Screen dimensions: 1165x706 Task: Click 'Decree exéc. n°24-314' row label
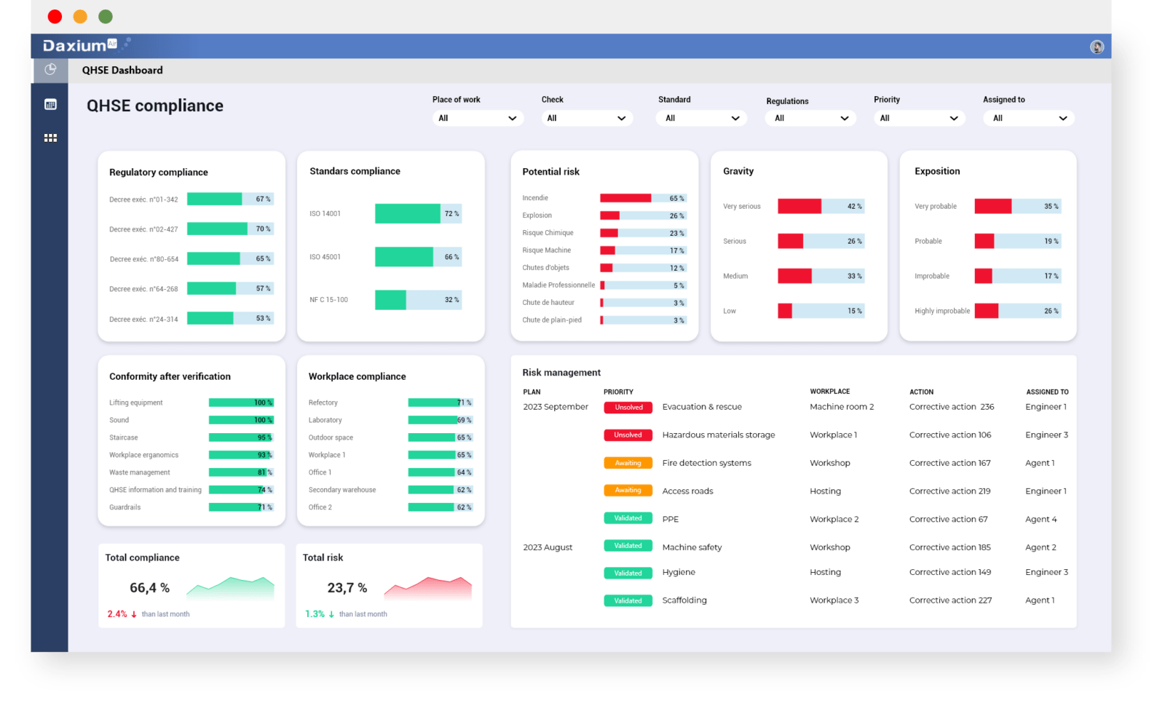[x=143, y=320]
